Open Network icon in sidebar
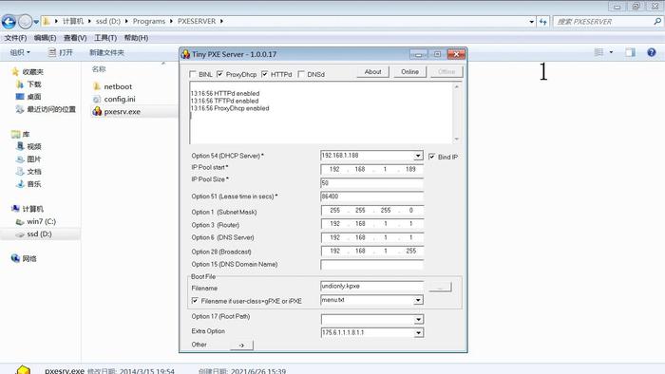665x374 pixels. [x=16, y=258]
